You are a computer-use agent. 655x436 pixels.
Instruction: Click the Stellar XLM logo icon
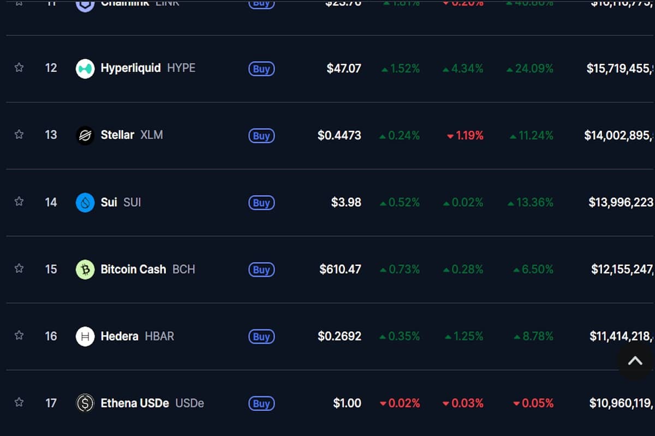tap(85, 136)
